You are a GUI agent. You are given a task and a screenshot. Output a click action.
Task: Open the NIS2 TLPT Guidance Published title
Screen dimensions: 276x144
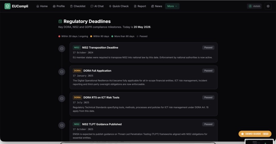point(102,124)
